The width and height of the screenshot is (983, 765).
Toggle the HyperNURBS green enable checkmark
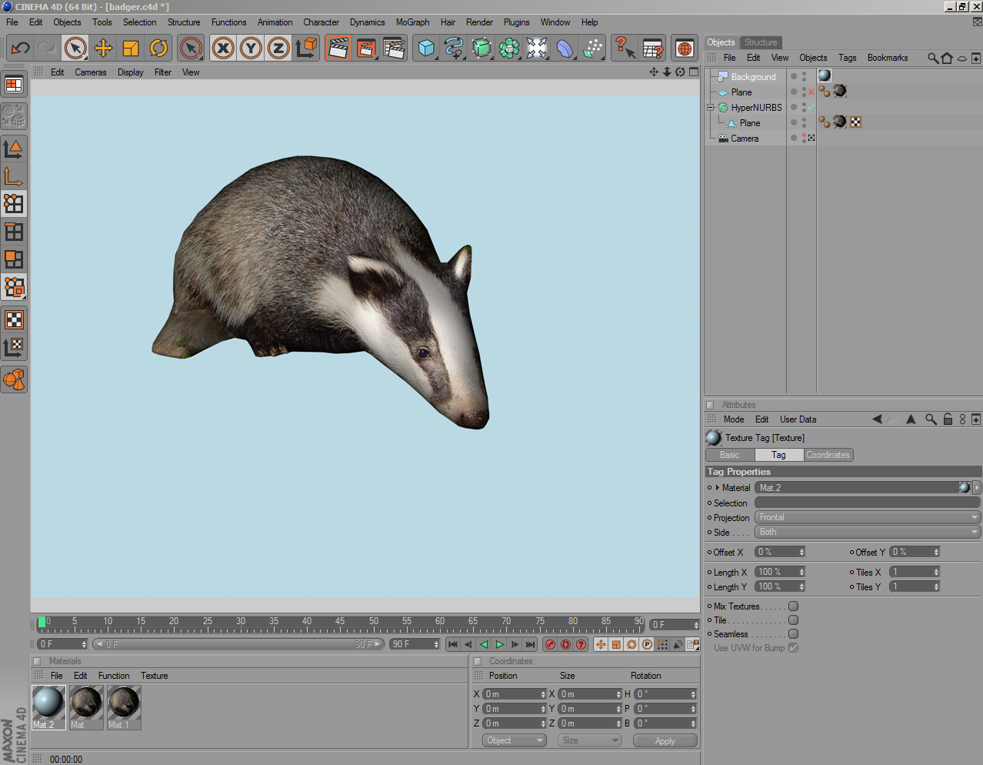(x=811, y=108)
